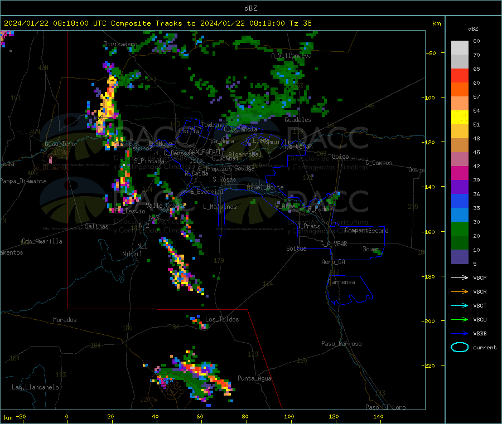
Task: Click the Nihuil map label
Action: click(132, 254)
